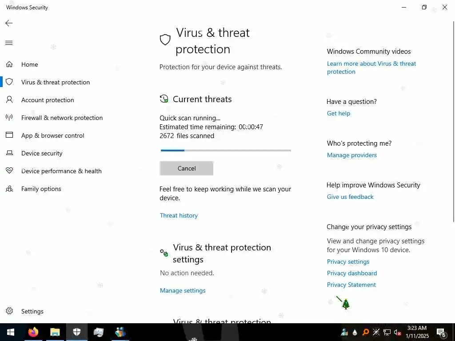Screen dimensions: 455x341
Task: Click the App & browser window icon
Action: pos(9,135)
